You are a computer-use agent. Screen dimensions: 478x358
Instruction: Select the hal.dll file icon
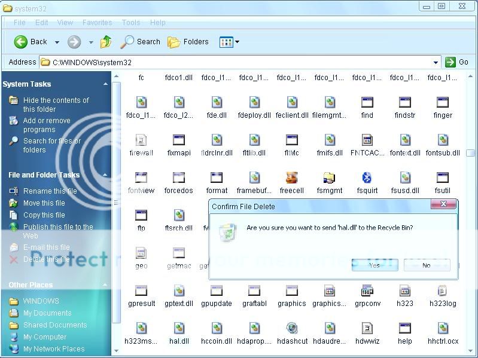click(x=179, y=329)
